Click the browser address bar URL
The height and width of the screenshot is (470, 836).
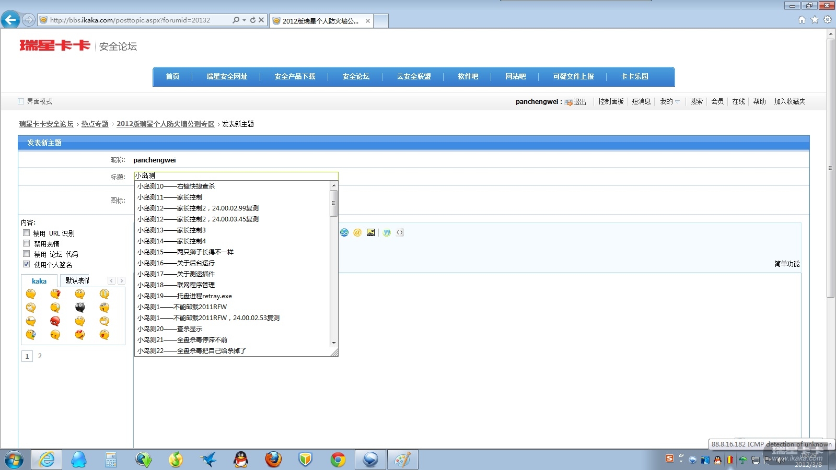pos(130,20)
